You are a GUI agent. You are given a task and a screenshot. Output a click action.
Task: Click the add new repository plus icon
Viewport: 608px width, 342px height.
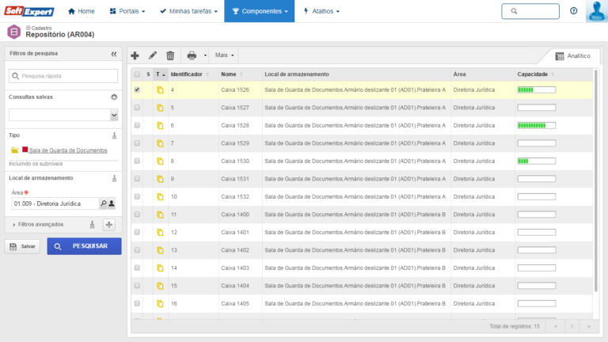135,55
